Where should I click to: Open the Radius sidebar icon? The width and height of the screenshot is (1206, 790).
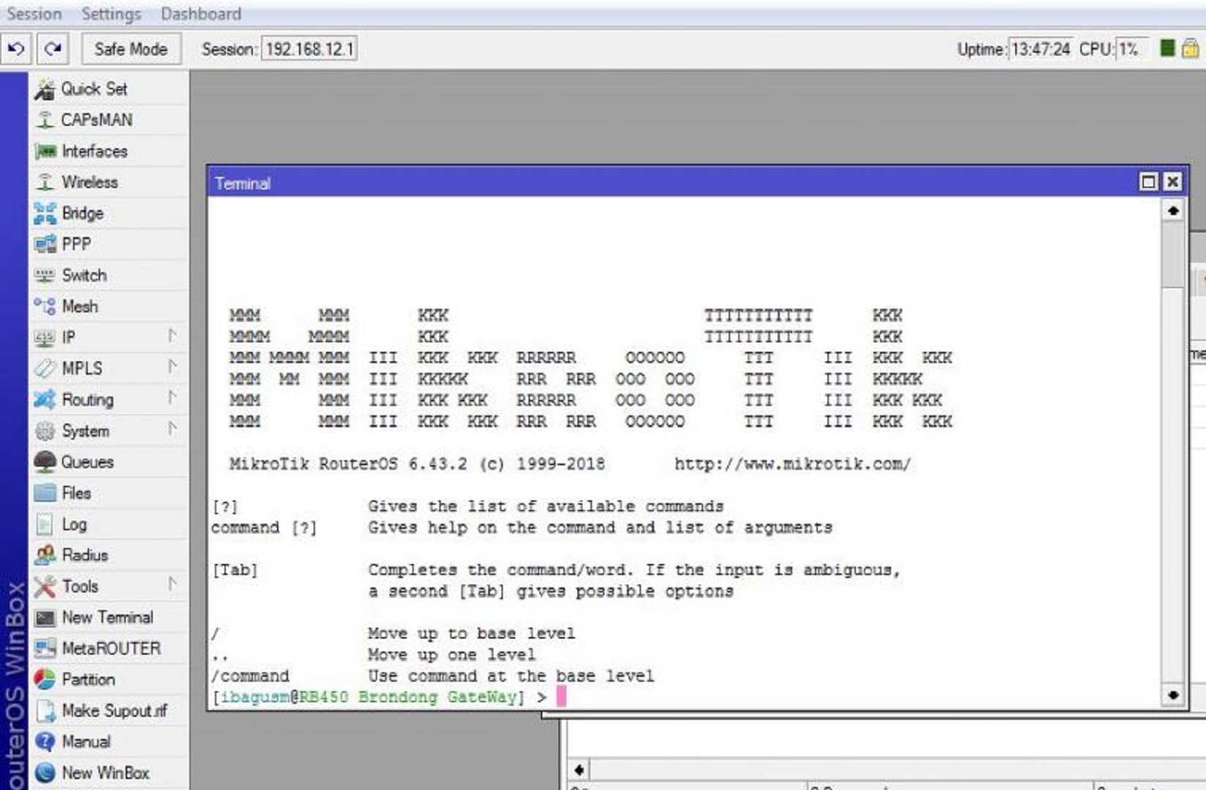45,555
